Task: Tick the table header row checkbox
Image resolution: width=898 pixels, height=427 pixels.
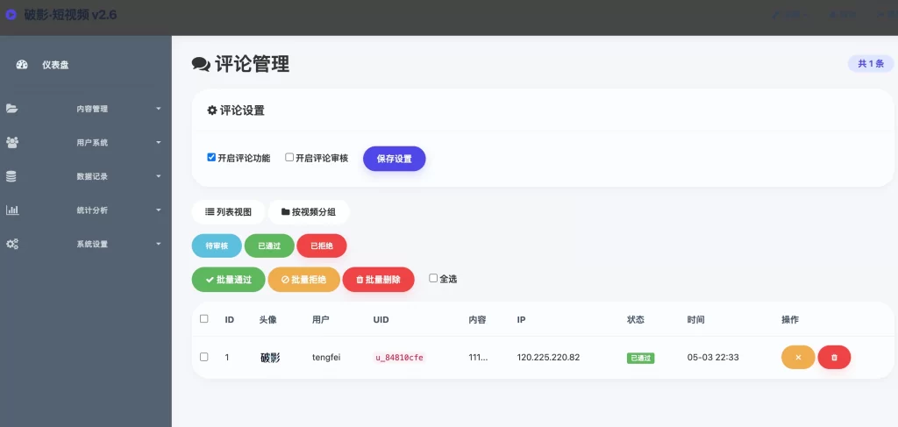Action: click(x=203, y=319)
